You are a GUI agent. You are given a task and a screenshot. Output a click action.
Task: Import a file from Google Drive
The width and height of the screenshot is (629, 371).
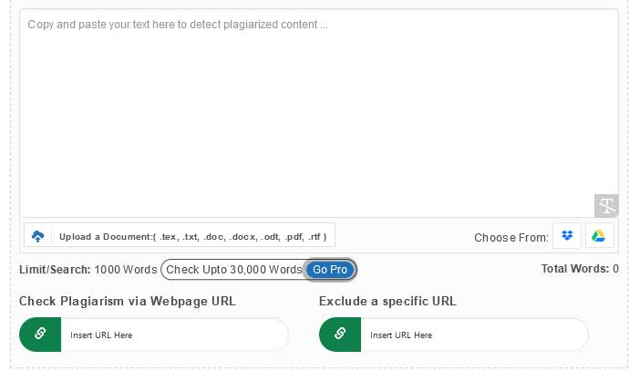pos(599,236)
